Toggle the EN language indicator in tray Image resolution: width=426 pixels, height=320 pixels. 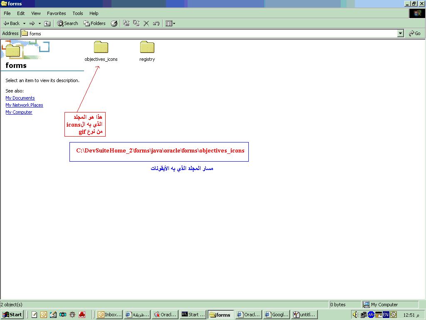tap(386, 315)
